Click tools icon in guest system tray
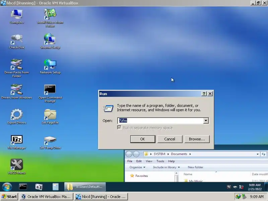Viewport: 268px width, 201px height. [x=229, y=187]
